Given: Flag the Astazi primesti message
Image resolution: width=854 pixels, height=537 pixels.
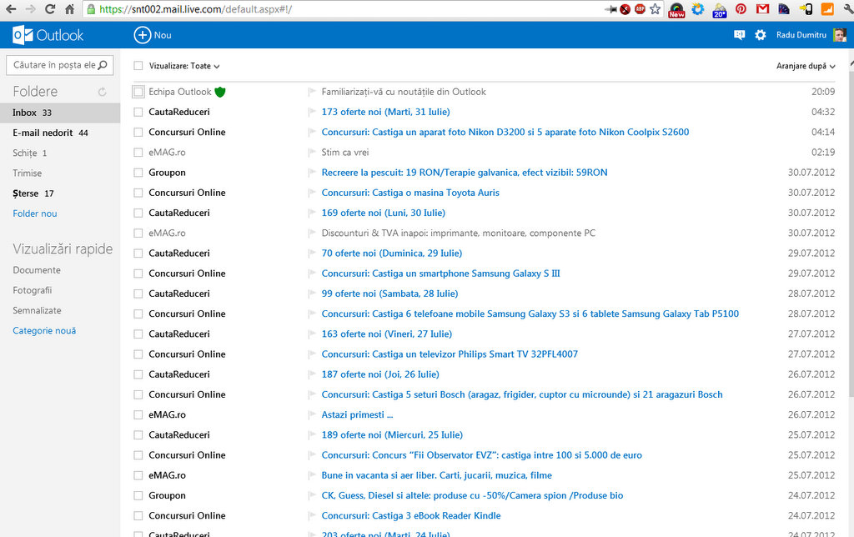Looking at the screenshot, I should pyautogui.click(x=312, y=414).
